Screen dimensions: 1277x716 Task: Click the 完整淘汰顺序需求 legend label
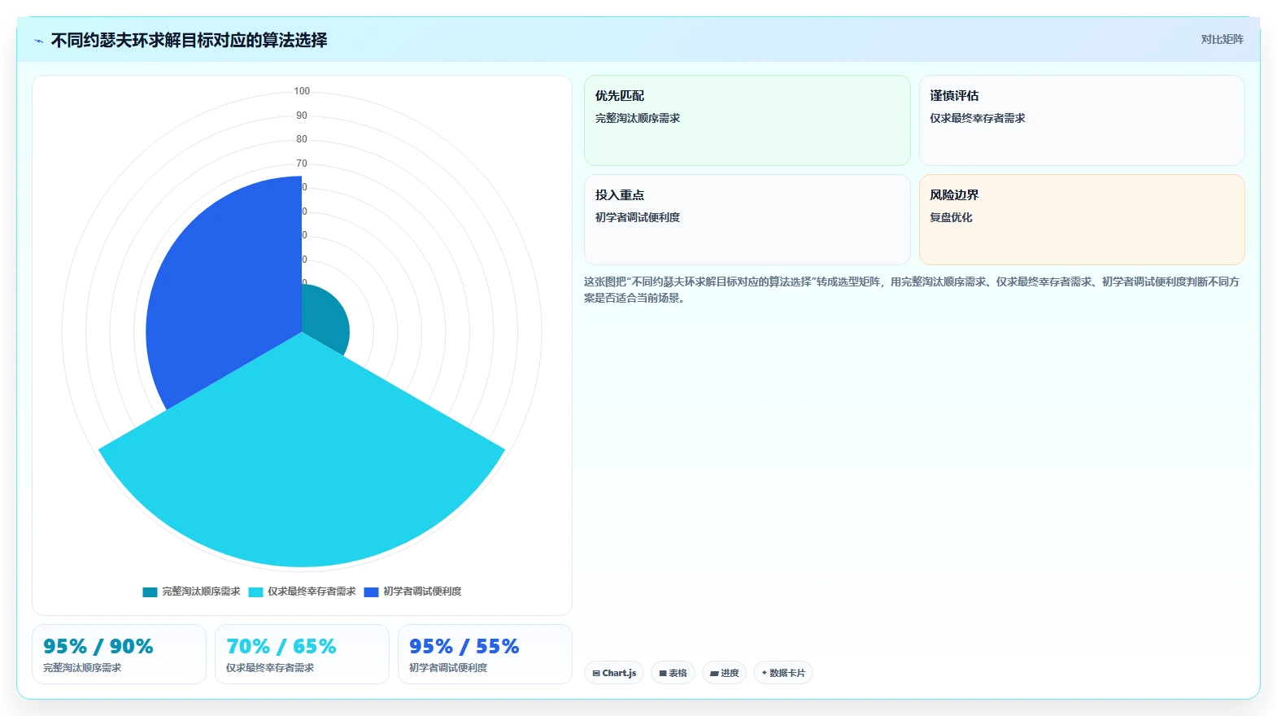[x=201, y=592]
